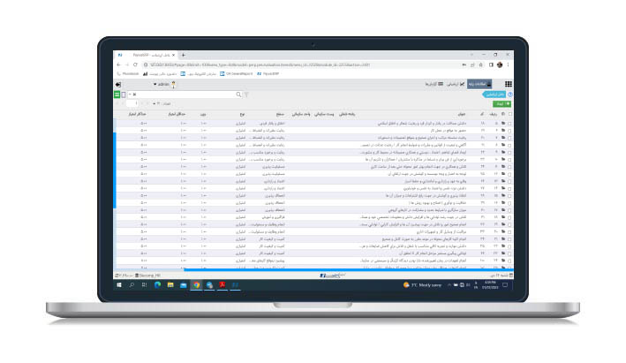This screenshot has height=363, width=626.
Task: Switch to the green list view icon
Action: point(117,95)
